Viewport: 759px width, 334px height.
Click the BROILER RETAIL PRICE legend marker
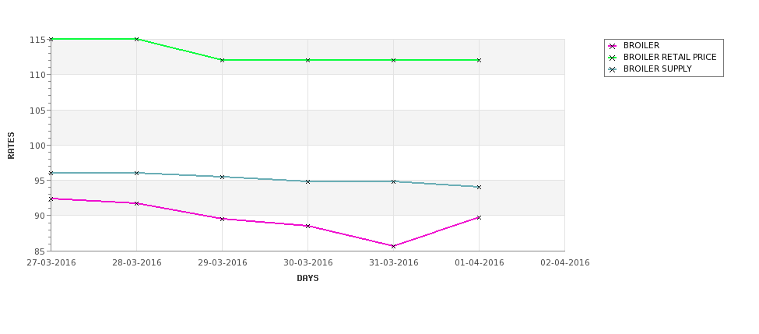pos(613,58)
